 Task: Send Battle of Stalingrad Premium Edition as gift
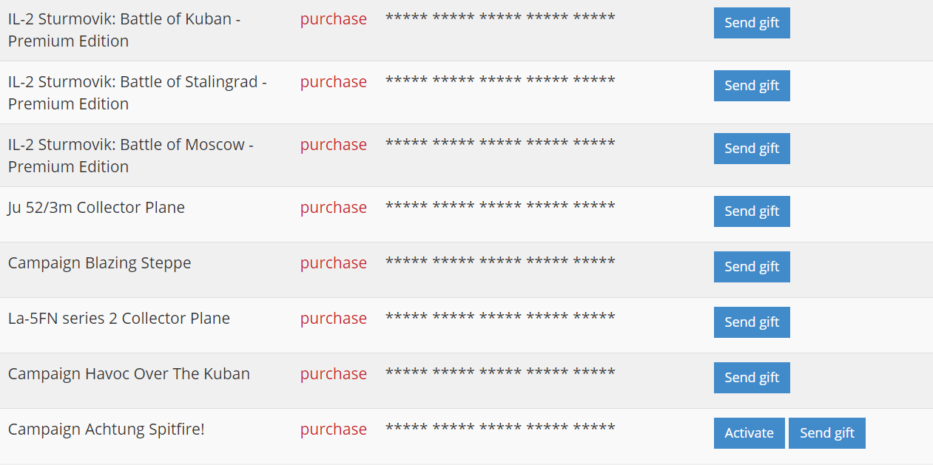(752, 86)
